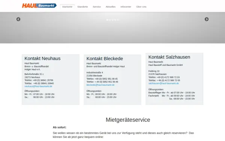The width and height of the screenshot is (225, 141).
Task: Click Bleckede hours 'Mo - Fr.: 08:00 Uhr - 18:00 Uhr'
Action: click(102, 94)
